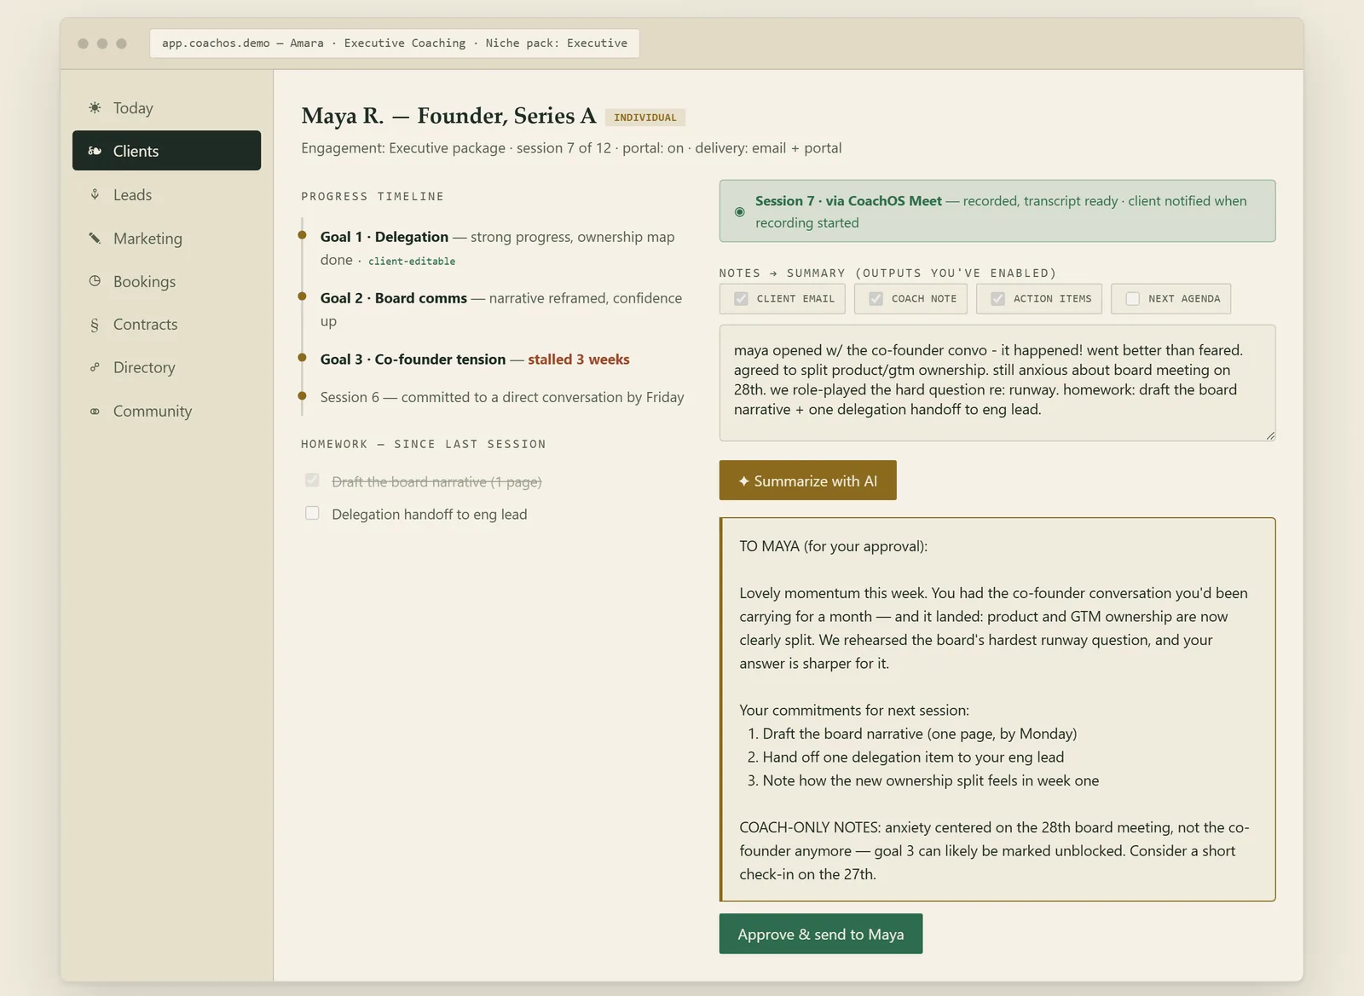Click the Session 7 recording indicator dot
1364x996 pixels.
point(740,211)
